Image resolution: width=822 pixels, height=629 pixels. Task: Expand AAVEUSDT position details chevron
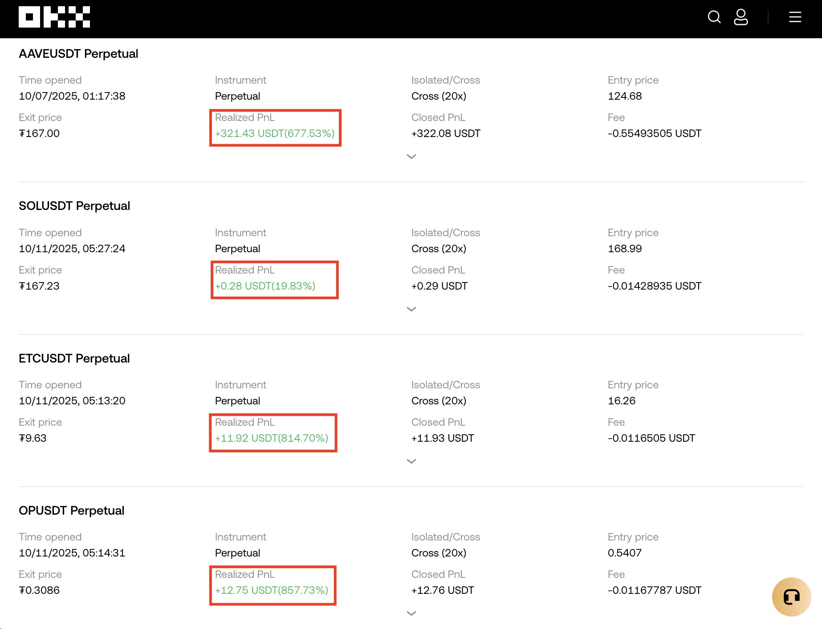pyautogui.click(x=411, y=157)
